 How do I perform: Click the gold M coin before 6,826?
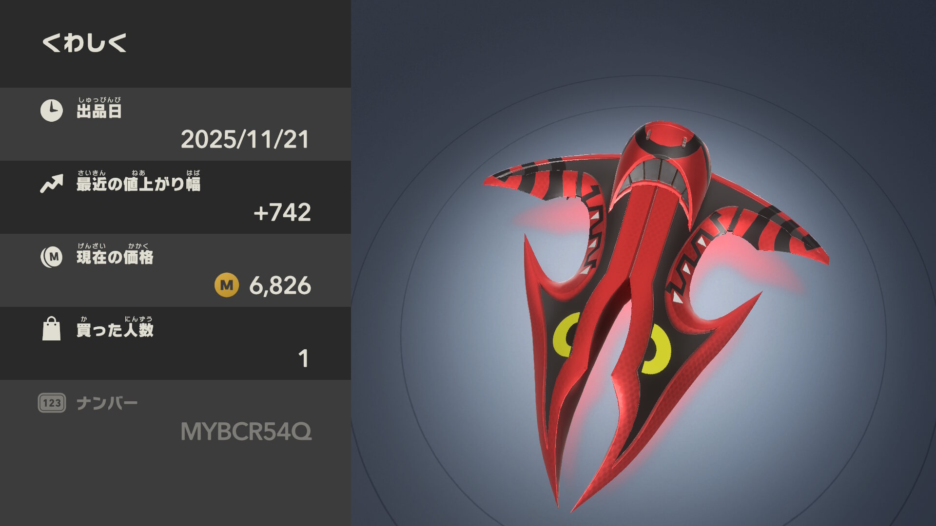[227, 285]
